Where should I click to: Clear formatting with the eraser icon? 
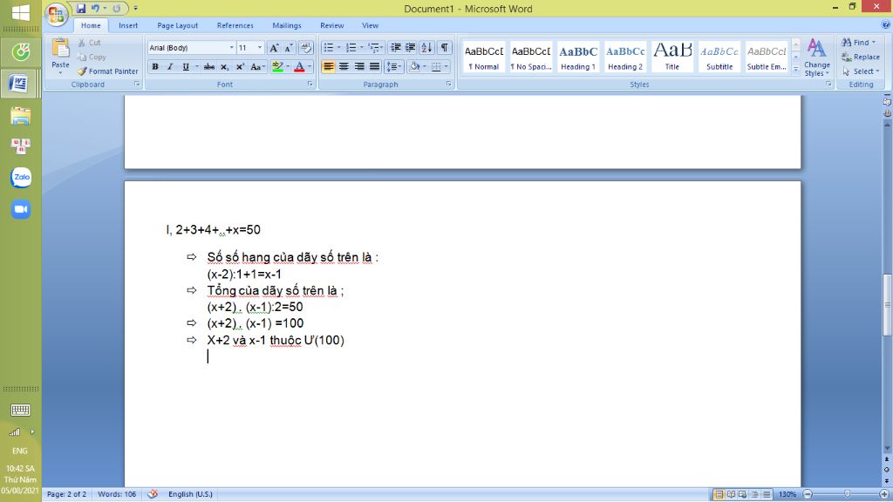(306, 48)
